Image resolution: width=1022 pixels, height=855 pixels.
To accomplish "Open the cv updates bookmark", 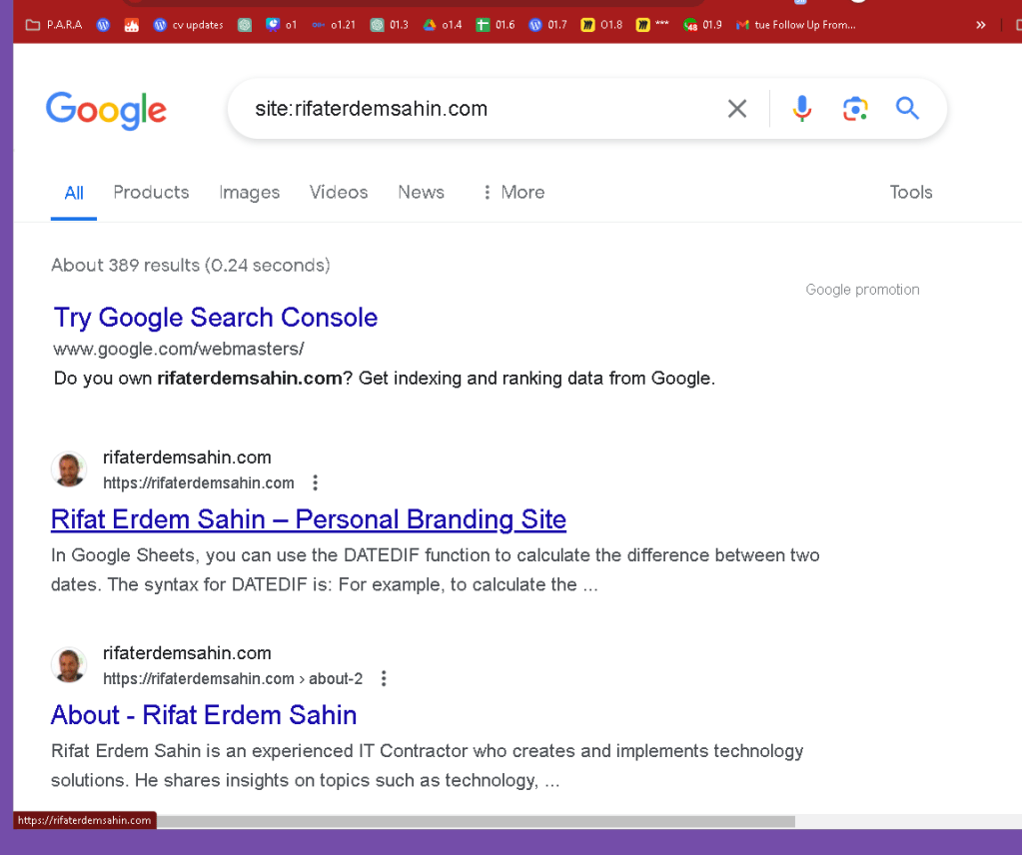I will tap(189, 25).
